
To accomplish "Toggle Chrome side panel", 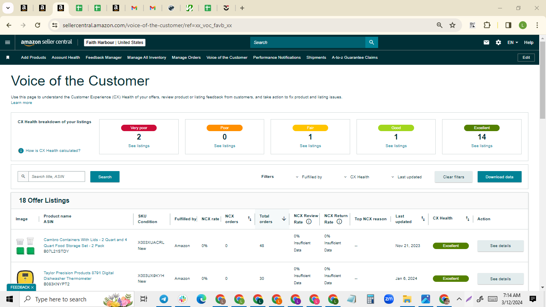I will pyautogui.click(x=508, y=25).
